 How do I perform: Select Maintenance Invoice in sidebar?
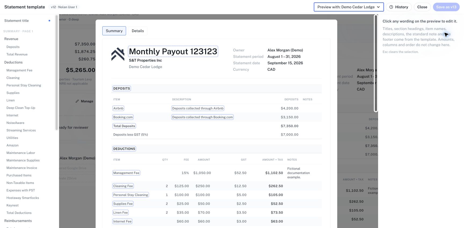pos(22,168)
